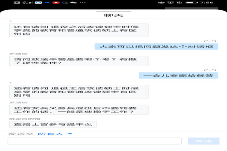This screenshot has width=227, height=151.
Task: Tap the 聊天 panel title
Action: point(113,16)
